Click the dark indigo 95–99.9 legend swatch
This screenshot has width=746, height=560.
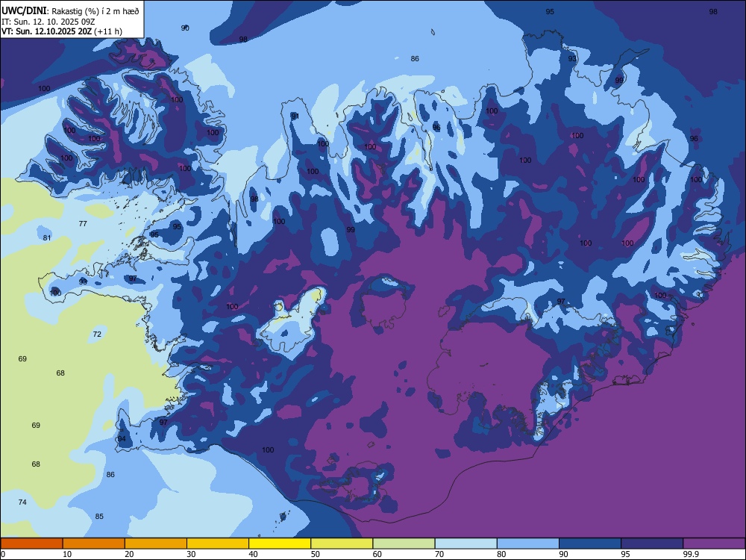click(652, 544)
